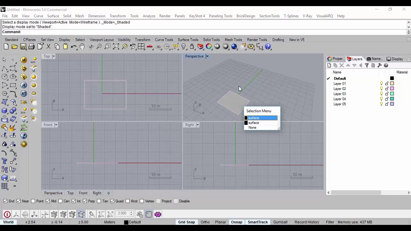Click Layer 02 pink color swatch
Image resolution: width=411 pixels, height=231 pixels.
[x=392, y=89]
